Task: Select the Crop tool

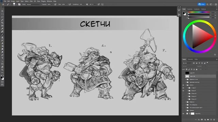Action: point(2,23)
